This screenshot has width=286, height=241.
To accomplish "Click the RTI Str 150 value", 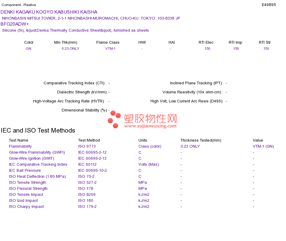I will click(x=266, y=49).
